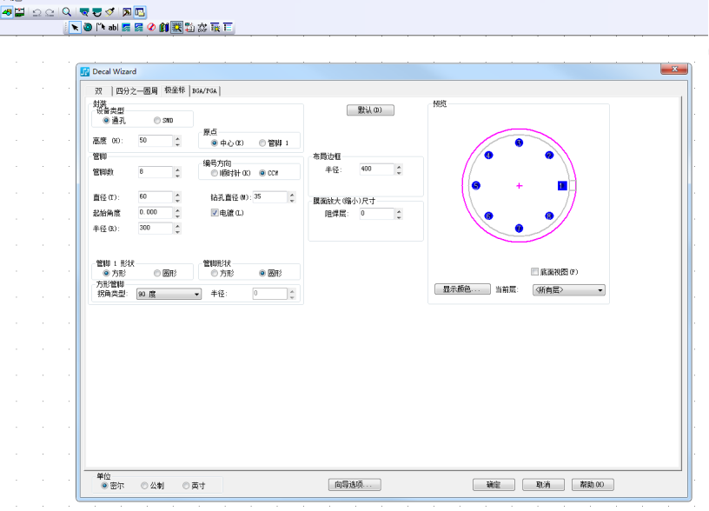Open the 显示颜色 display colors button

(x=462, y=289)
